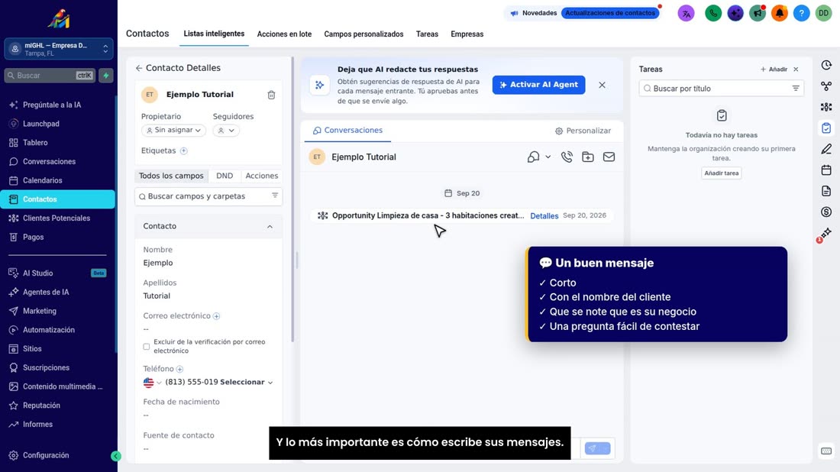Image resolution: width=840 pixels, height=472 pixels.
Task: Click in the sidebar Buscar search box
Action: tap(50, 76)
